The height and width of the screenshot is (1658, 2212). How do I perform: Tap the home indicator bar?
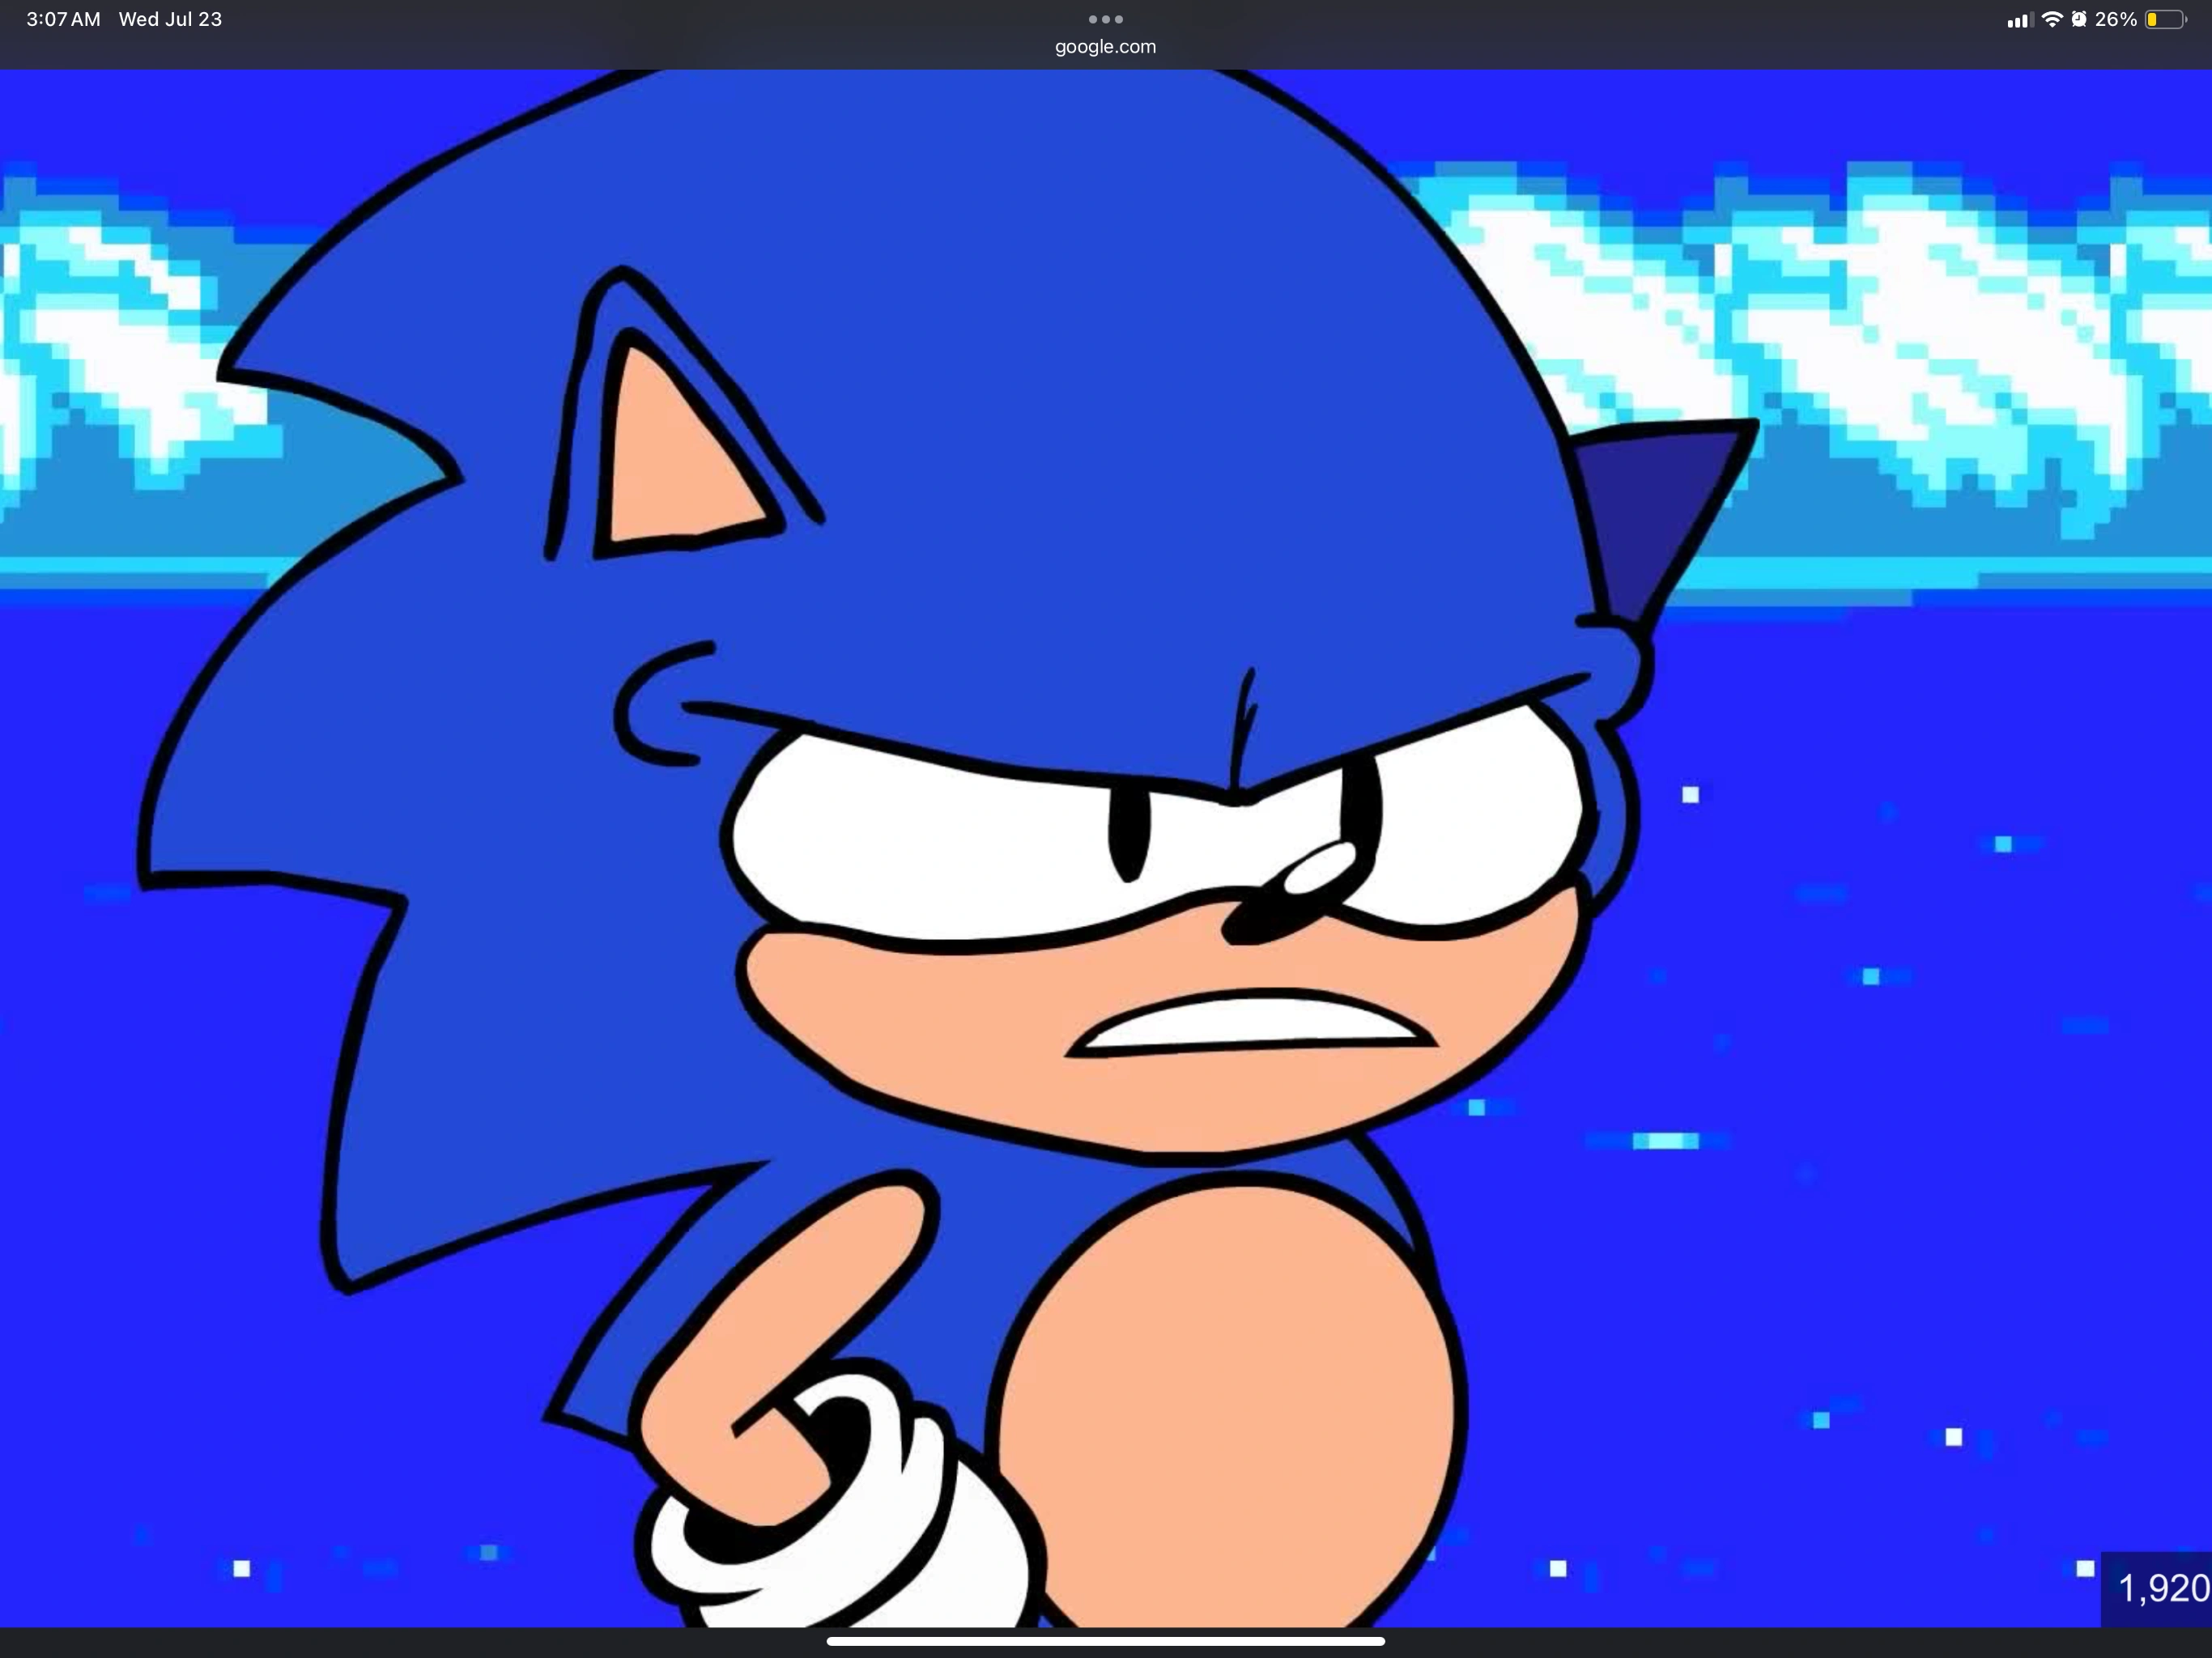point(1105,1641)
